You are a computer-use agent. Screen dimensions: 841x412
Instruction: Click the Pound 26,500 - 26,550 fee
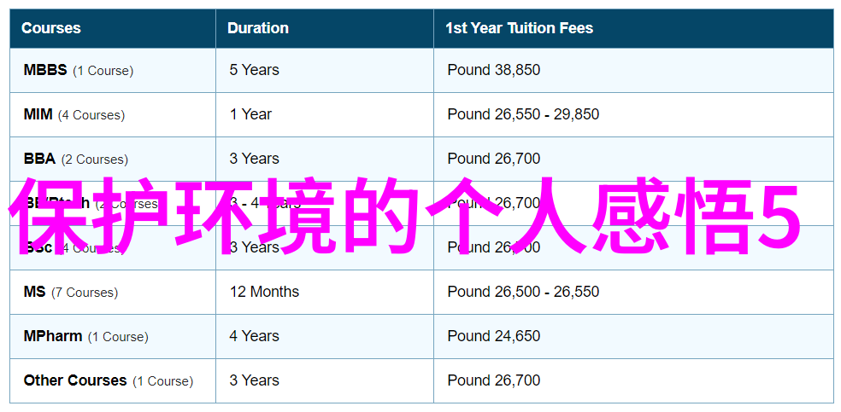coord(523,292)
